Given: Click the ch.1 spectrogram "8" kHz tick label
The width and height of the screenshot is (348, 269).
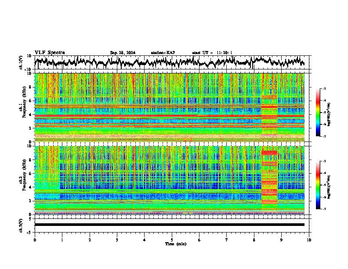Looking at the screenshot, I should (x=30, y=87).
